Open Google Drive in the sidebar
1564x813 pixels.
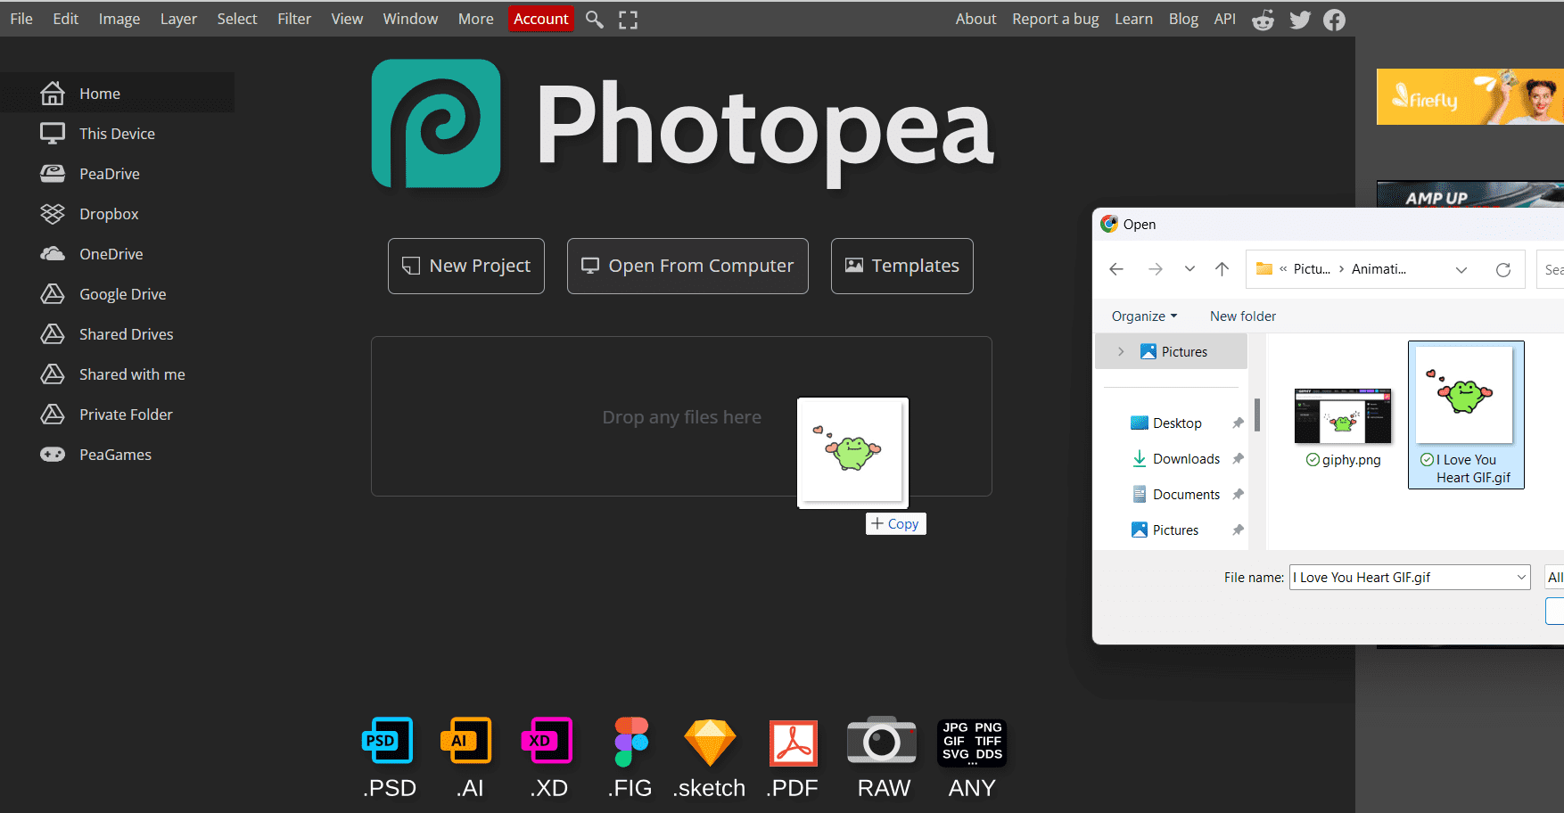click(x=122, y=294)
